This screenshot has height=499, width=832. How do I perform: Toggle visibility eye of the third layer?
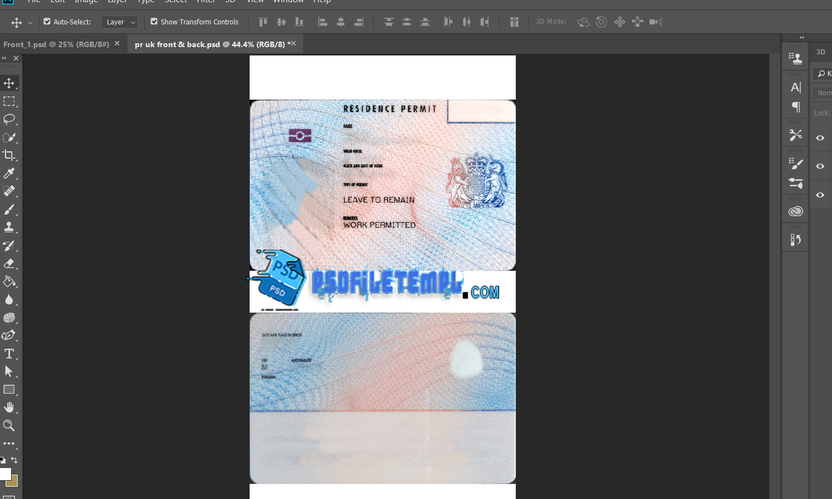[820, 195]
